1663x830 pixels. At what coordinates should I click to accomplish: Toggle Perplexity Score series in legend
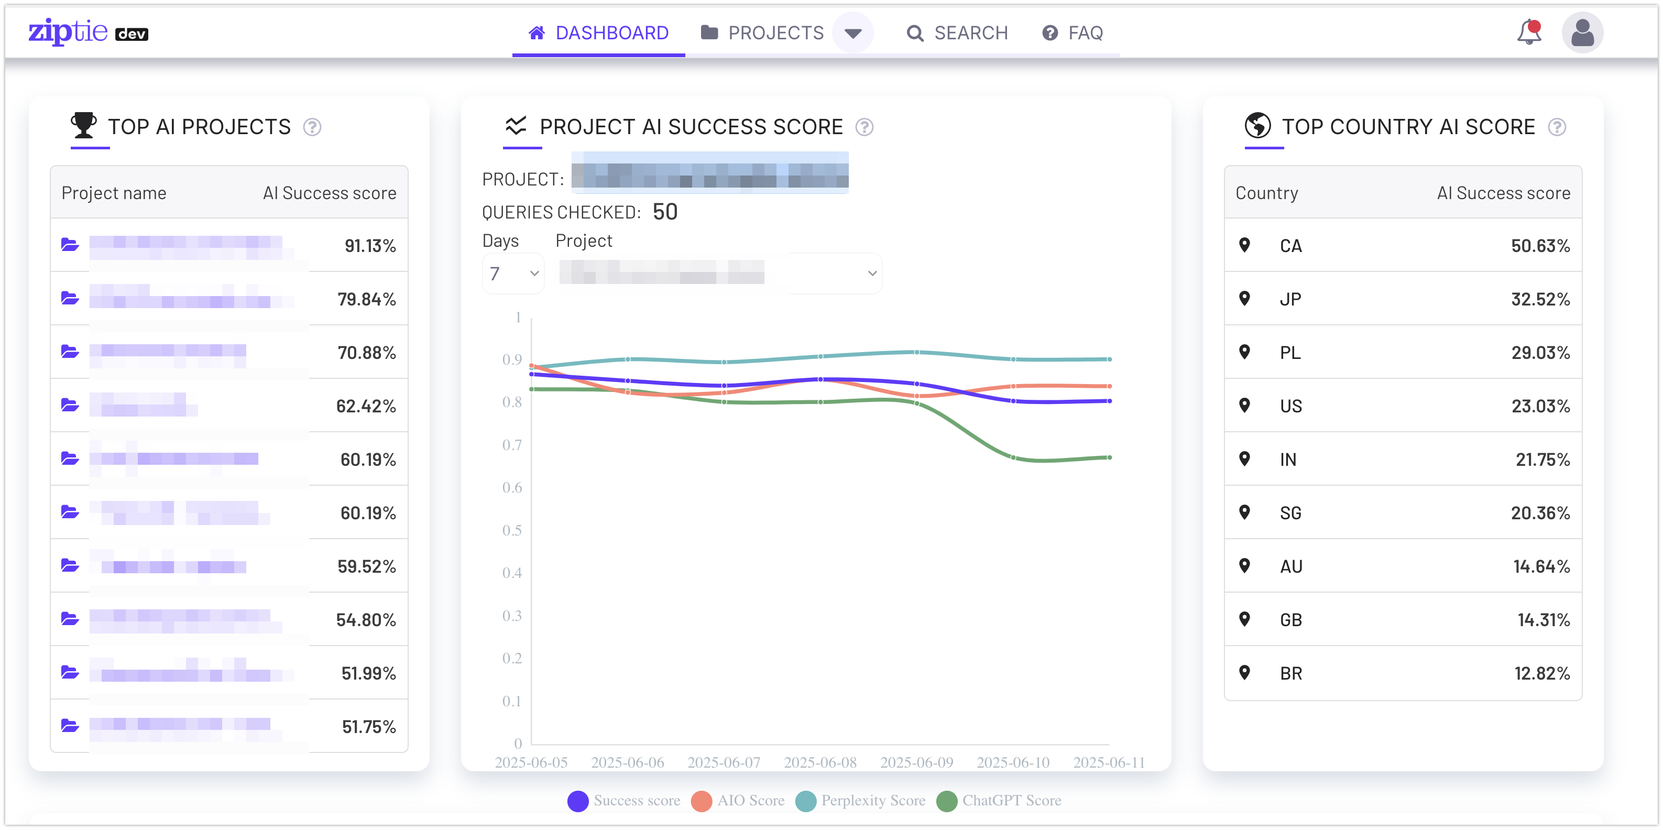(x=806, y=801)
